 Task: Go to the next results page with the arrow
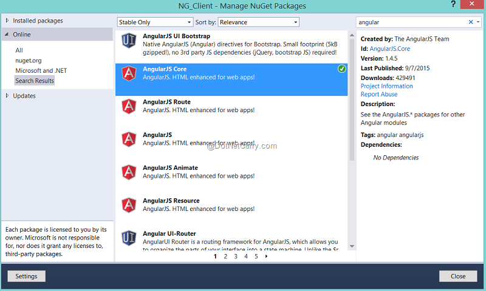(266, 256)
